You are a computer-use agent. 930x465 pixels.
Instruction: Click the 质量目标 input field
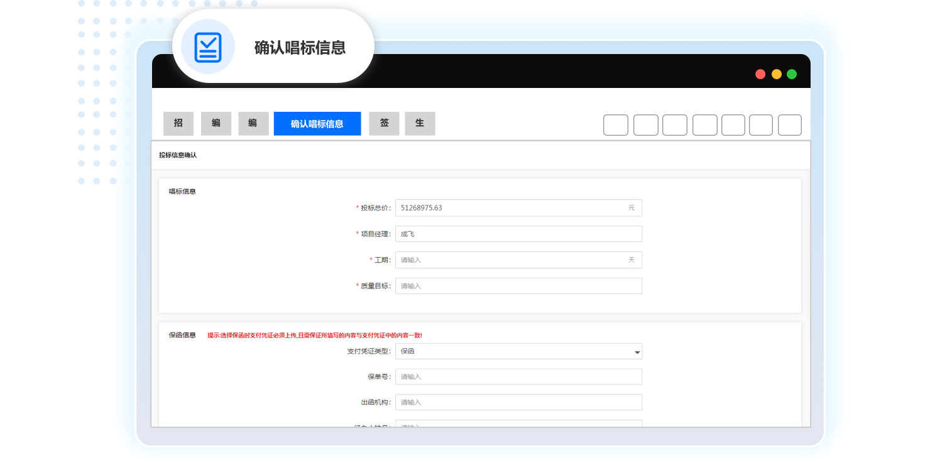tap(518, 286)
